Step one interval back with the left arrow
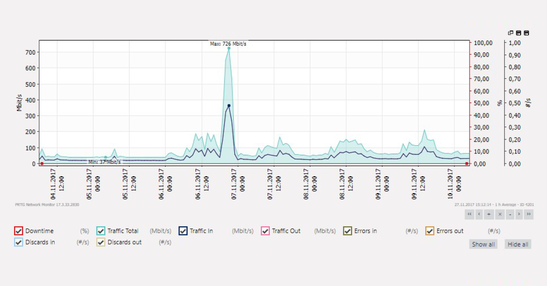Viewport: 547px width, 286px height. [x=479, y=214]
